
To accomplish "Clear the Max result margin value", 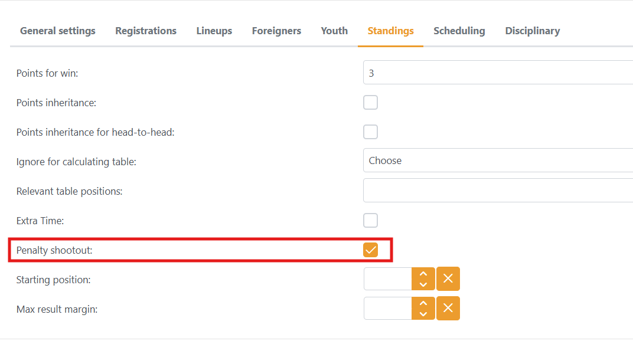I will [x=448, y=309].
